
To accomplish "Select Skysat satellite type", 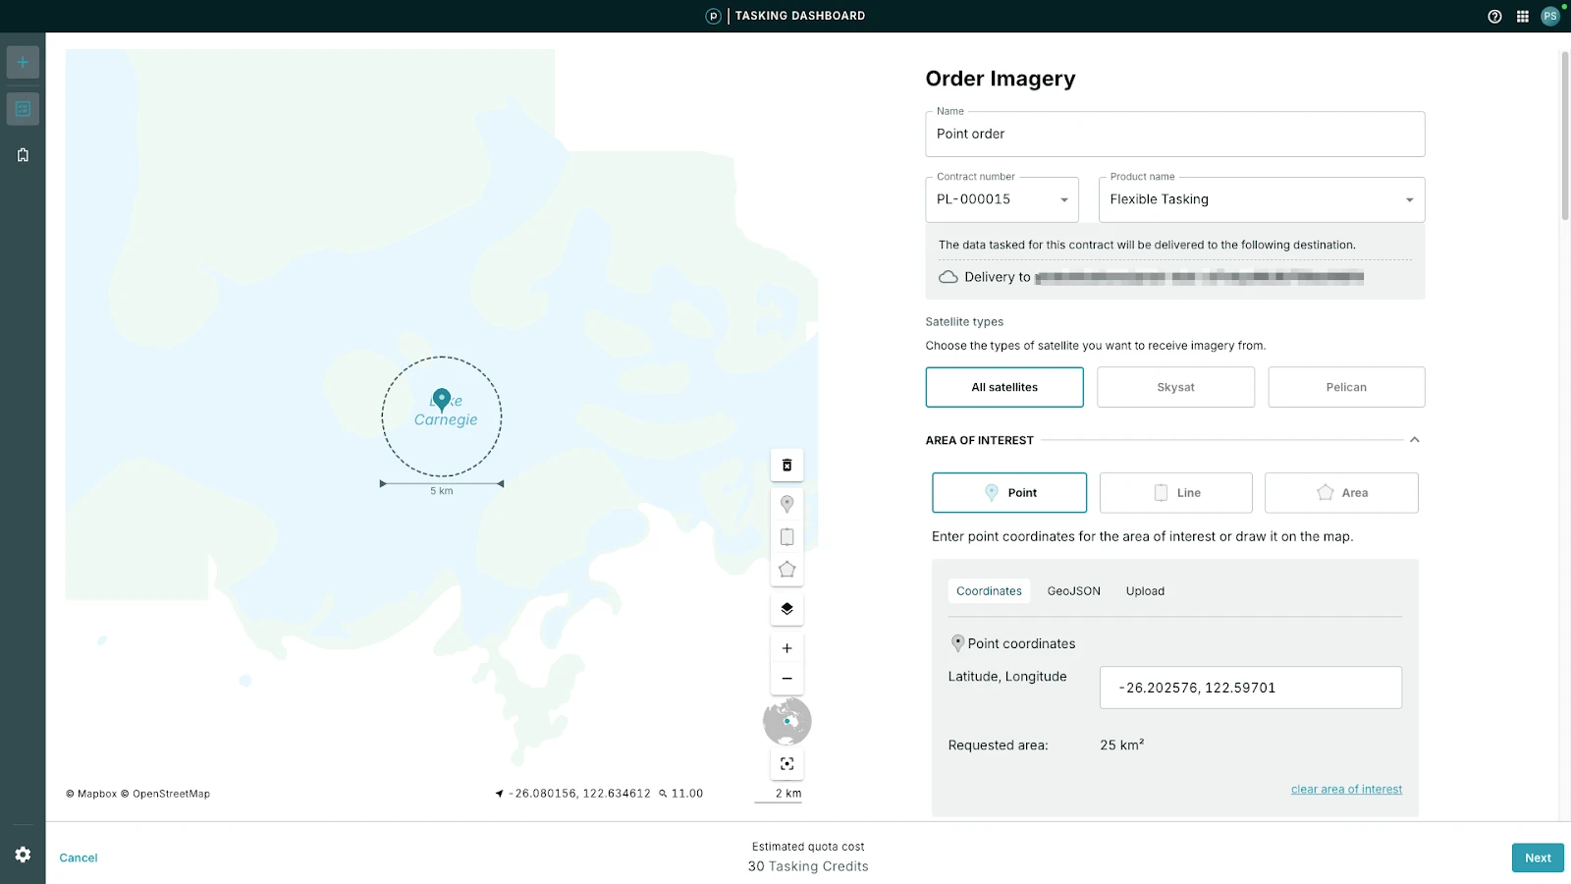I will (x=1175, y=387).
